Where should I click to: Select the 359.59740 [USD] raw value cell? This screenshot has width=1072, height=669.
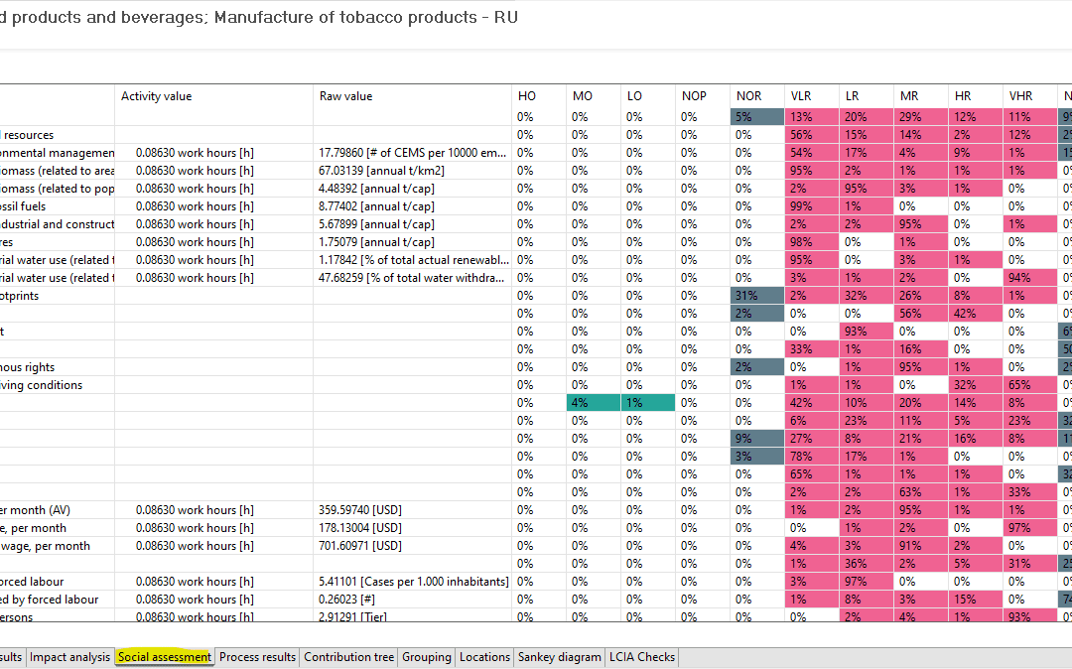(360, 510)
